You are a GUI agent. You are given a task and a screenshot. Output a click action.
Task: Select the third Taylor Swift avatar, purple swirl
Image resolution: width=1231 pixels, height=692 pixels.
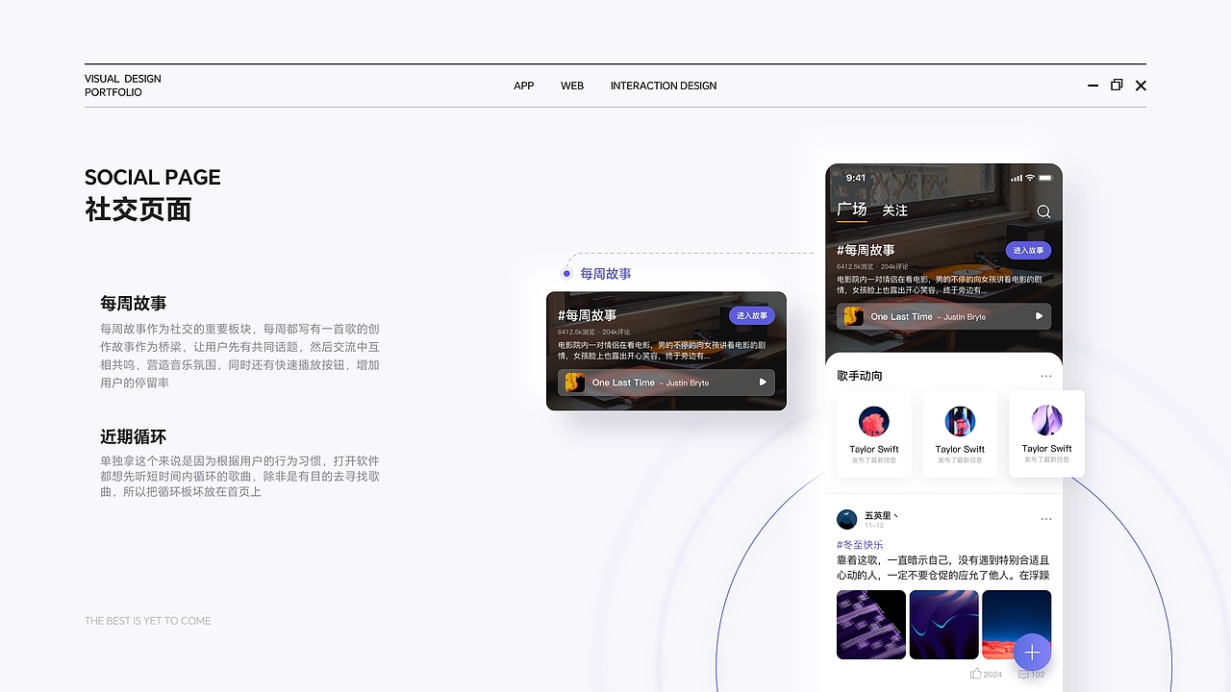1046,421
